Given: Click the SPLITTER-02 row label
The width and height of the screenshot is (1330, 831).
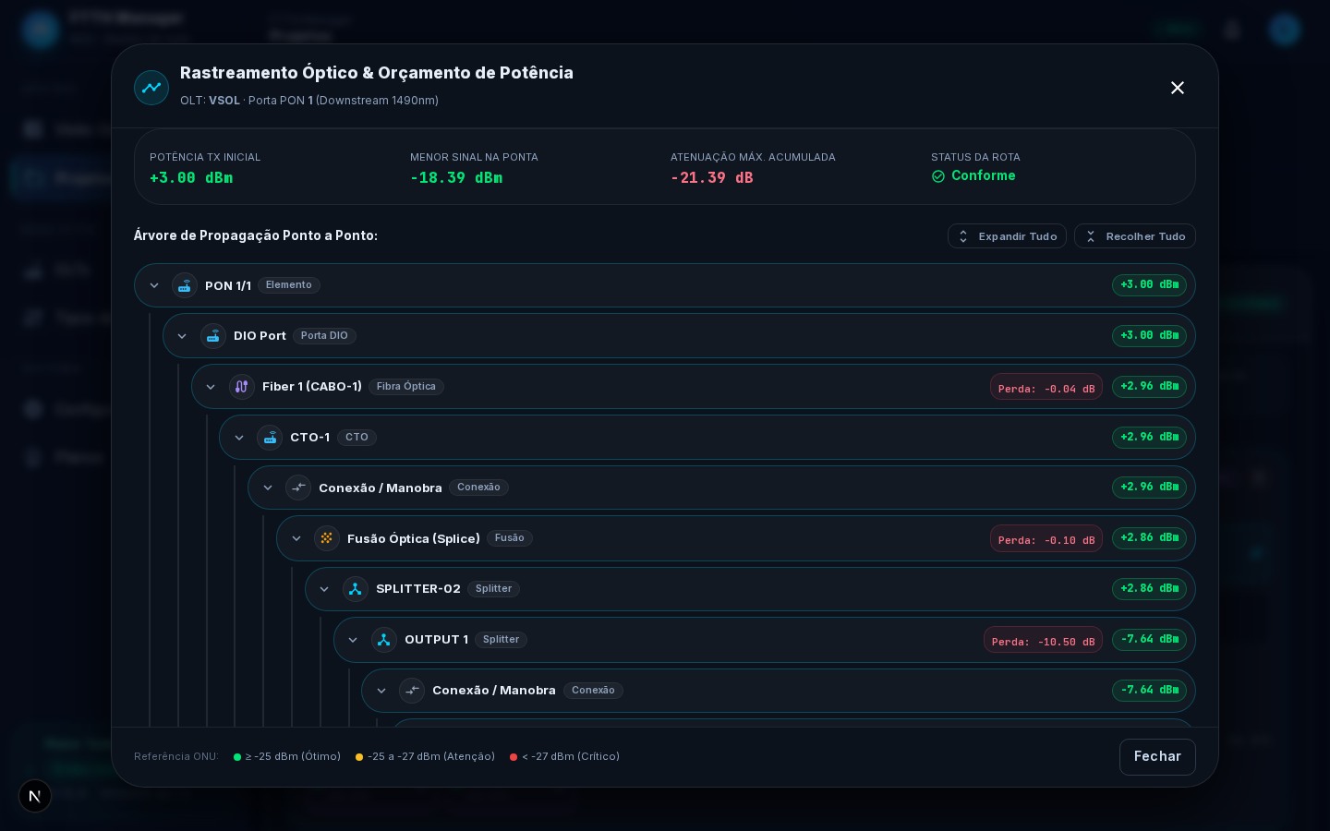Looking at the screenshot, I should pos(417,589).
